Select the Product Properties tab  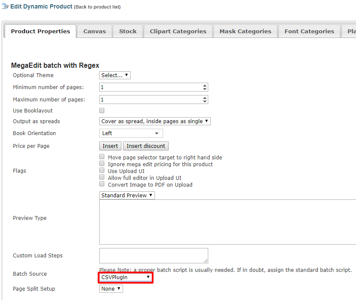[x=40, y=31]
